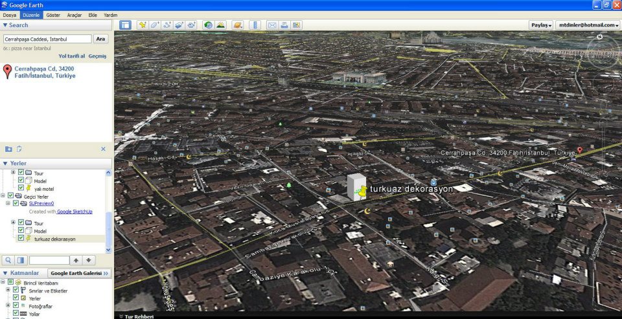The height and width of the screenshot is (319, 622).
Task: Uncheck the SUPreview0 checkbox
Action: point(16,203)
